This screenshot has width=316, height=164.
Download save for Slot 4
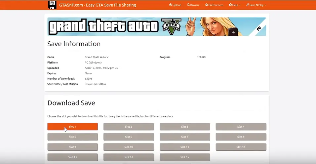(241, 127)
